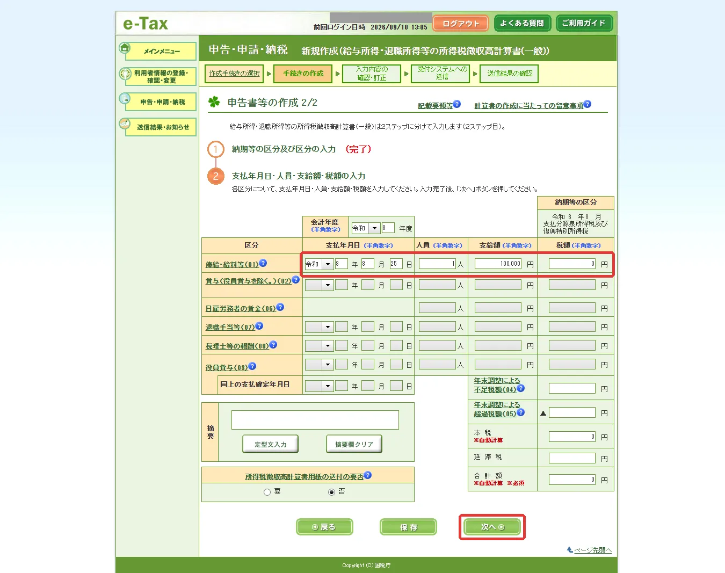725x573 pixels.
Task: Click the 利用者情報の登録 sidebar icon
Action: click(x=125, y=74)
